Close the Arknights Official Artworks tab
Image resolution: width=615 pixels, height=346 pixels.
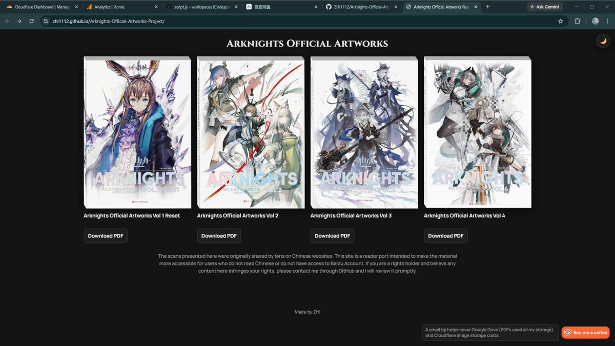pos(476,7)
